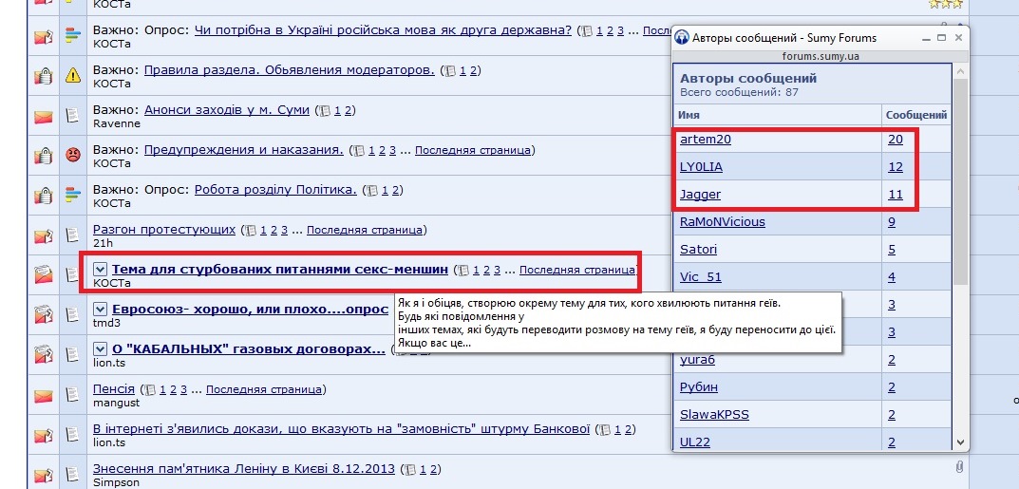
Task: Click document post icon beside Разгон протестующих
Action: coord(72,235)
